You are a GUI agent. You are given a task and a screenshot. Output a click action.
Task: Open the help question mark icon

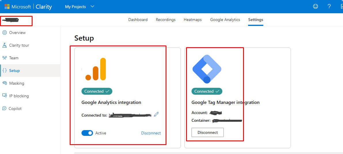click(x=329, y=7)
